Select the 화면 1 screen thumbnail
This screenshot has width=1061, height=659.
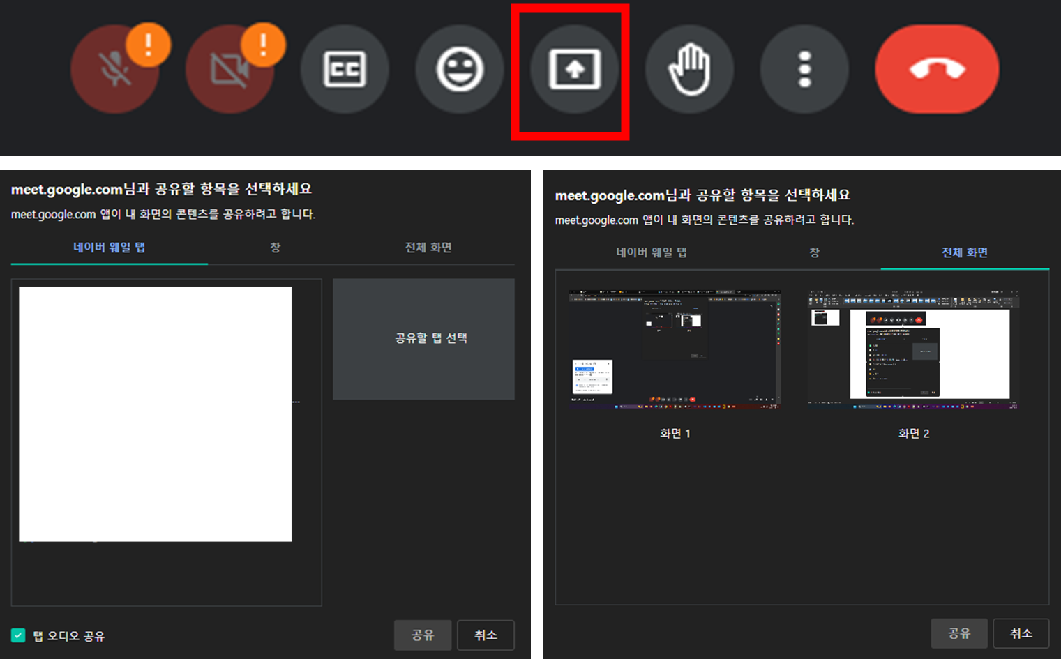click(675, 349)
